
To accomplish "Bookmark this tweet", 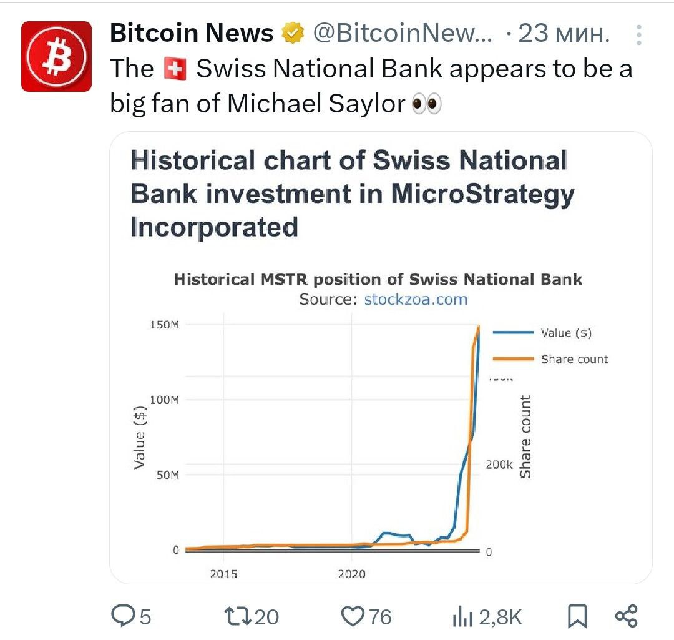I will 577,616.
